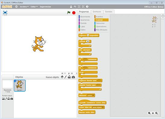Select the Duplicate stamp tool
The width and height of the screenshot is (165, 119).
pos(71,7)
